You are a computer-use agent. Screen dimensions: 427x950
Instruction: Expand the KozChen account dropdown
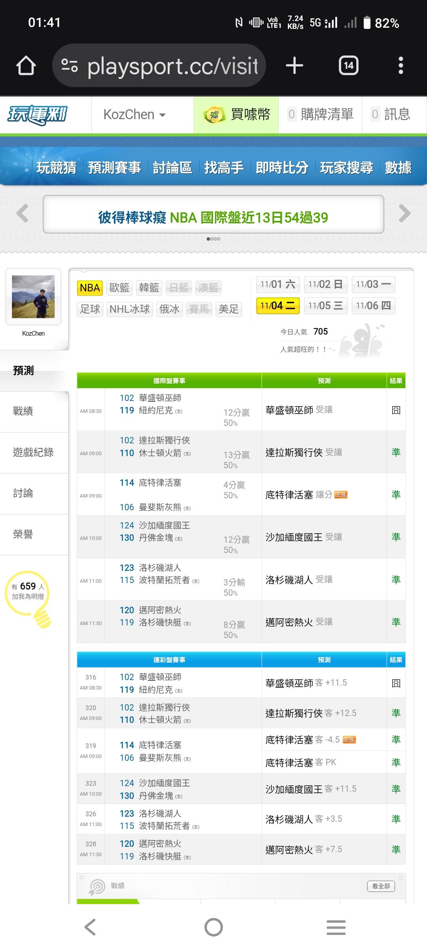[x=134, y=115]
